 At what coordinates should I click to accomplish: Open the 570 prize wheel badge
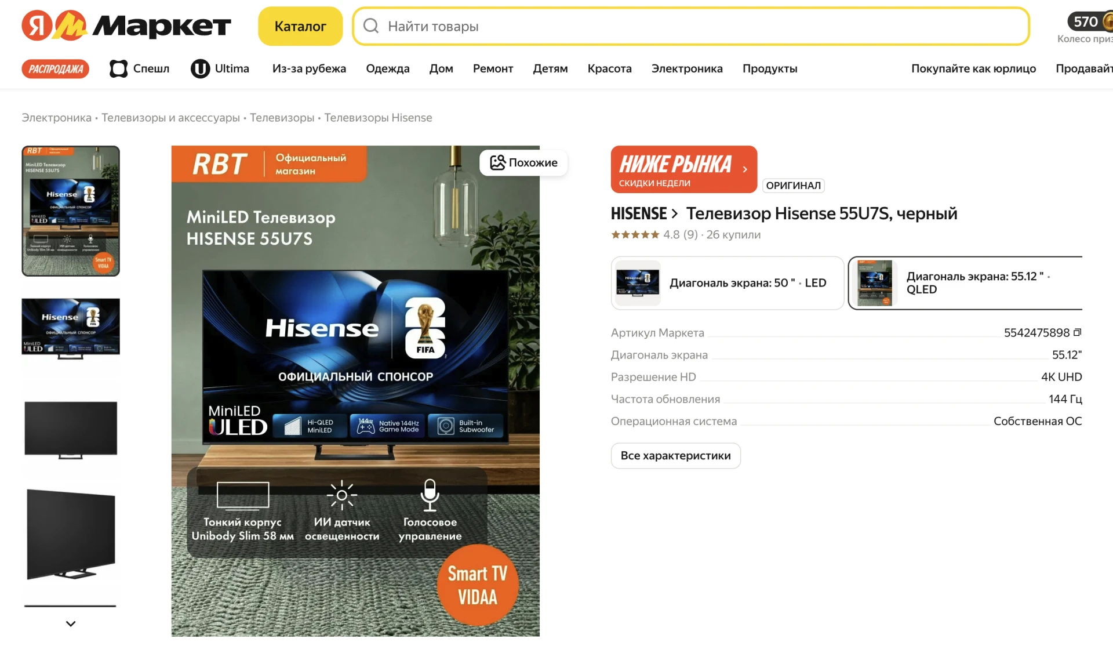click(x=1090, y=22)
